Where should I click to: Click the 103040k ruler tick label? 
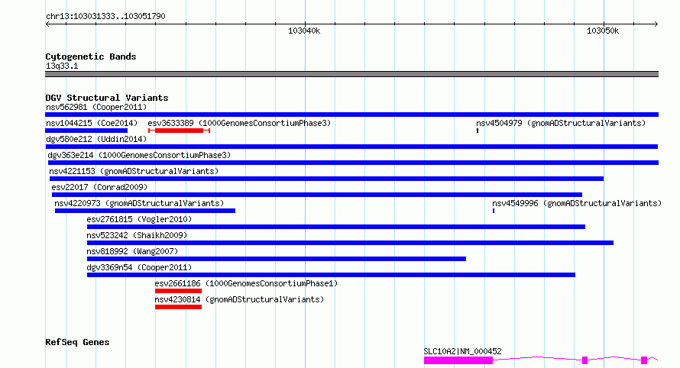304,31
